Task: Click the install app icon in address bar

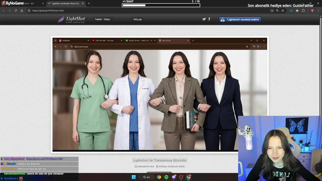Action: pos(272,11)
